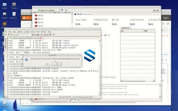Screen dimensions: 178x111
Task: Open the Log tab in Redis manager
Action: (77, 100)
